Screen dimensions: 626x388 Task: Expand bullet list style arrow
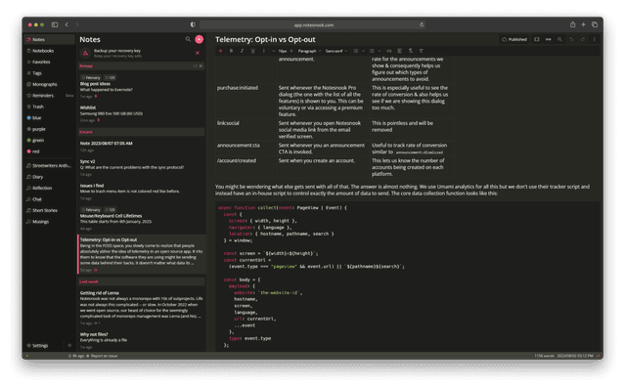pos(380,51)
